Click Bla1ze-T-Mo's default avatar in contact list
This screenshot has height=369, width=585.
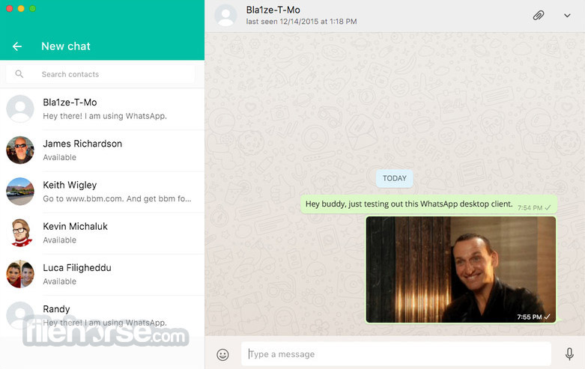click(x=20, y=109)
